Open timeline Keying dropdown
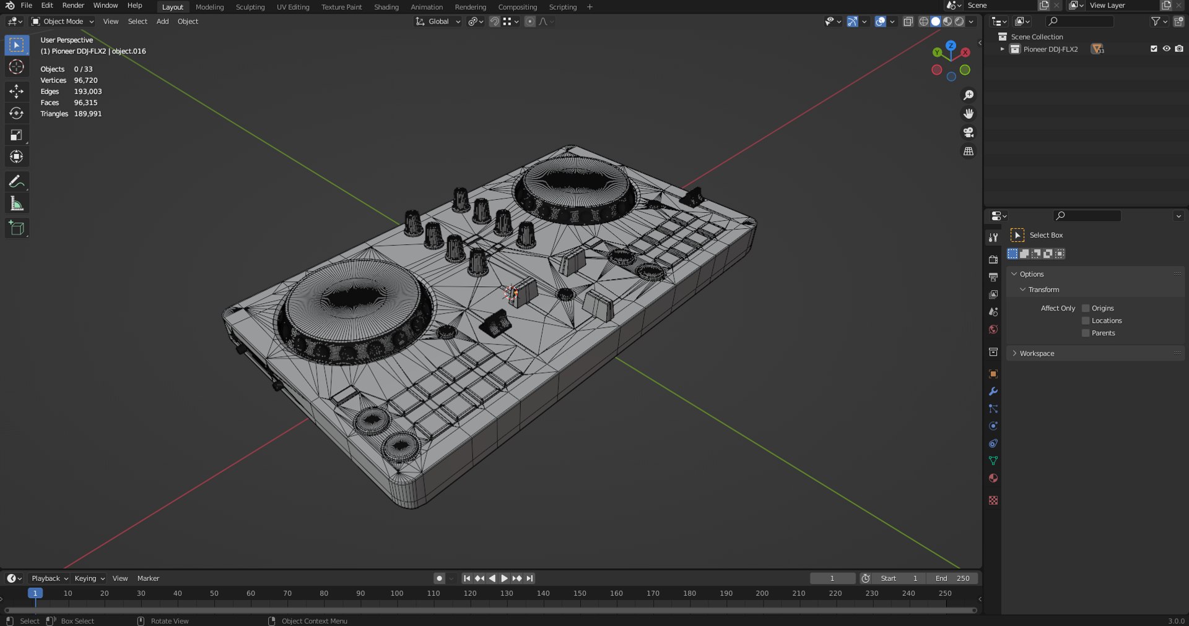Image resolution: width=1189 pixels, height=626 pixels. [x=90, y=578]
